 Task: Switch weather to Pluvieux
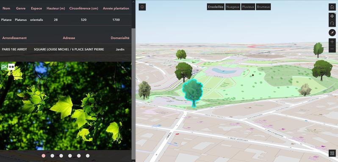248,7
